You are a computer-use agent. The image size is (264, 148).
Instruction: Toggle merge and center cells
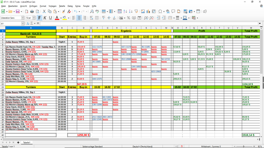click(97, 18)
